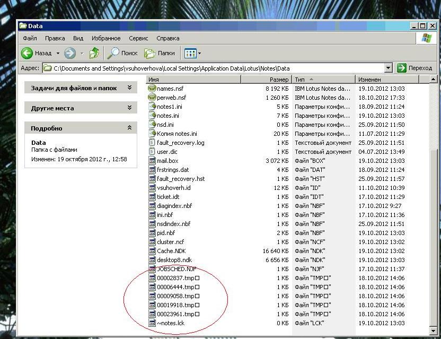Select the mail.box file icon
This screenshot has width=441, height=339.
click(x=152, y=161)
